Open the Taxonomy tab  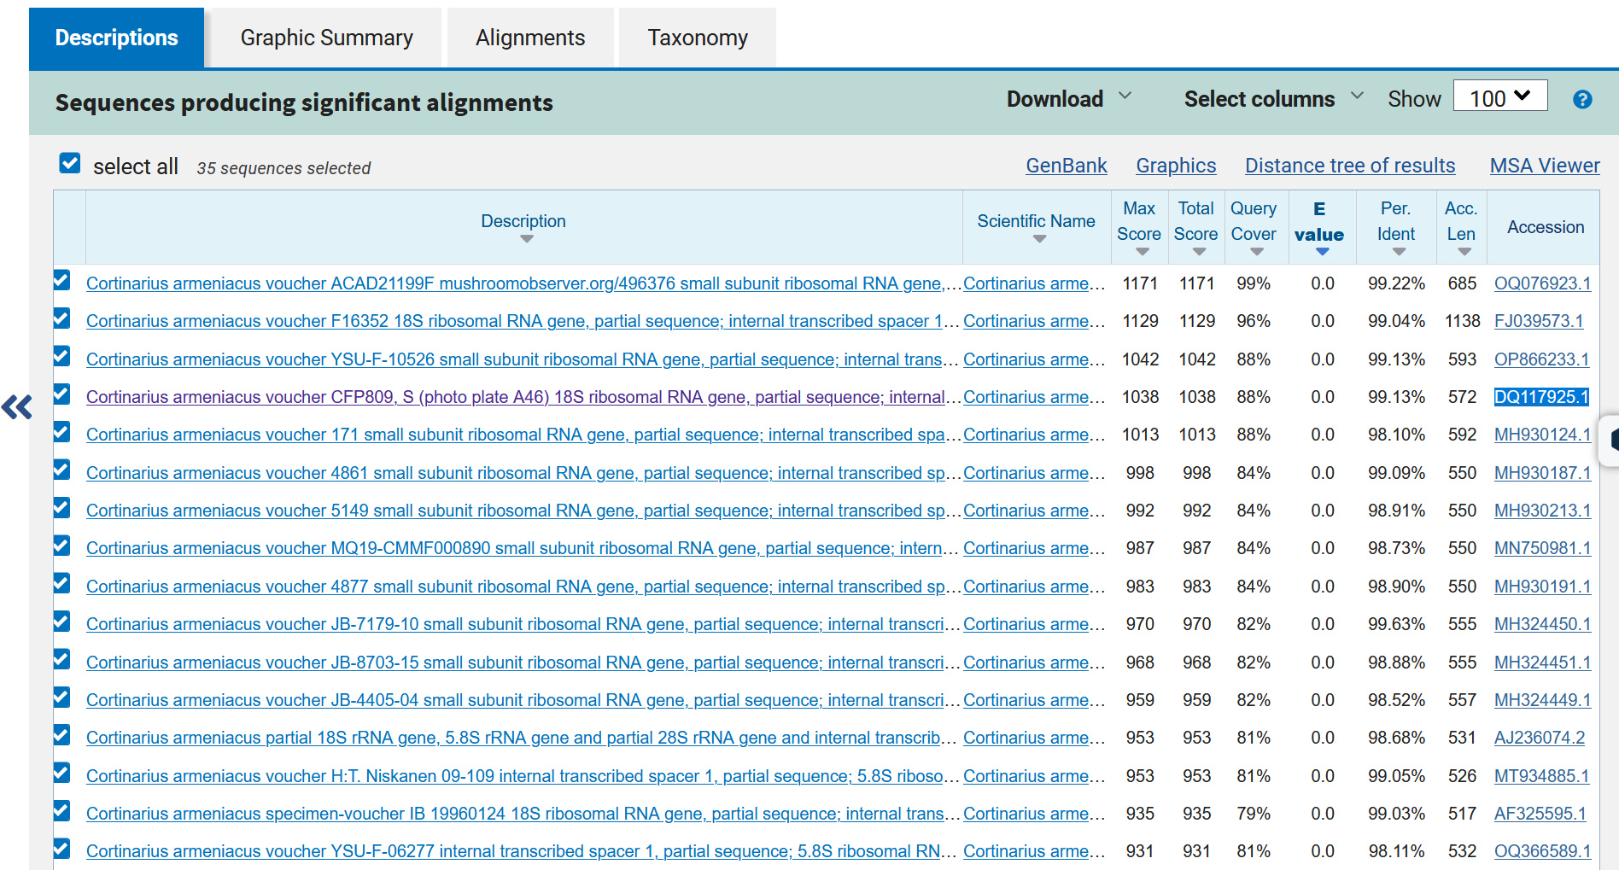[x=697, y=38]
